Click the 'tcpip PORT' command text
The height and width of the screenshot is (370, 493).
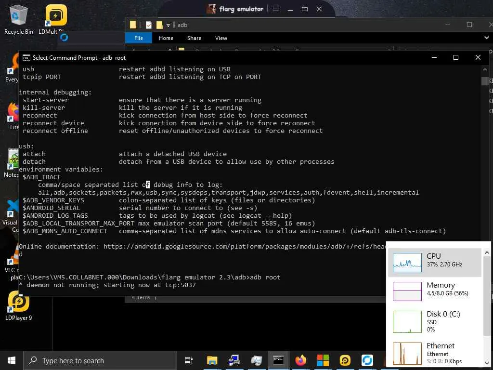41,77
